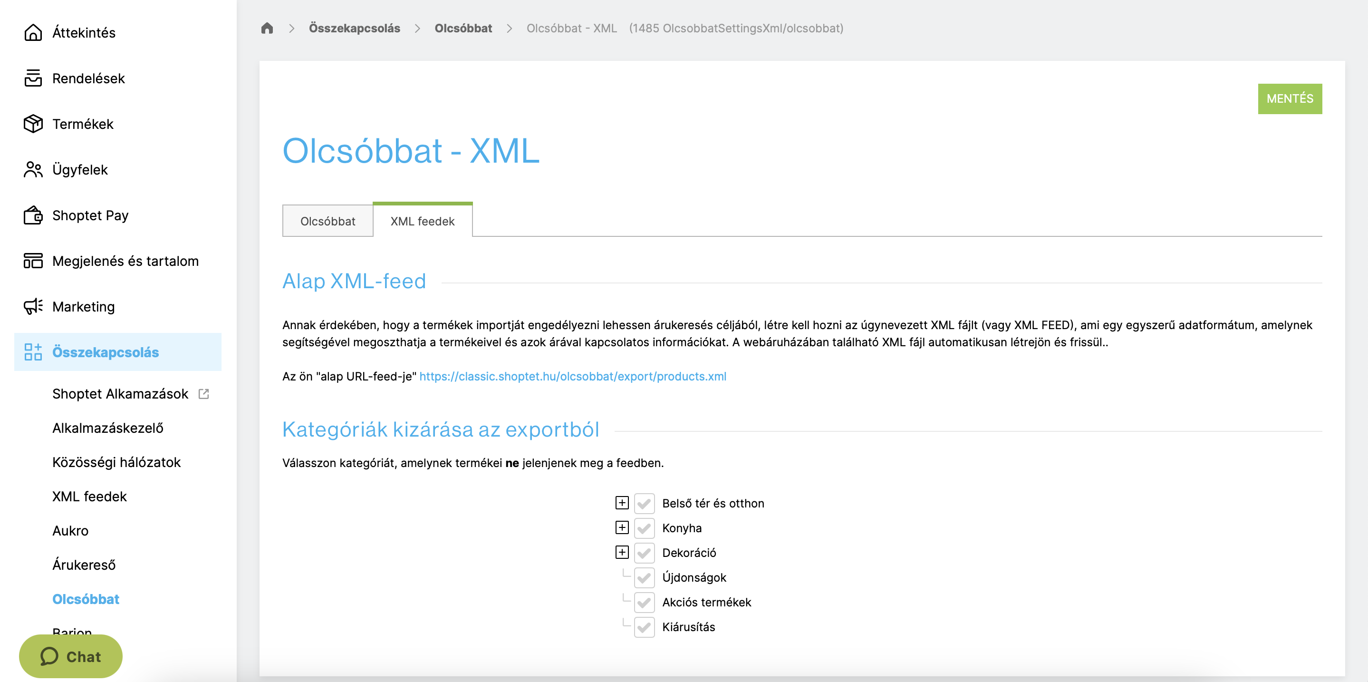Image resolution: width=1368 pixels, height=682 pixels.
Task: Click the Megjelenés és tartalom layout icon
Action: tap(33, 261)
